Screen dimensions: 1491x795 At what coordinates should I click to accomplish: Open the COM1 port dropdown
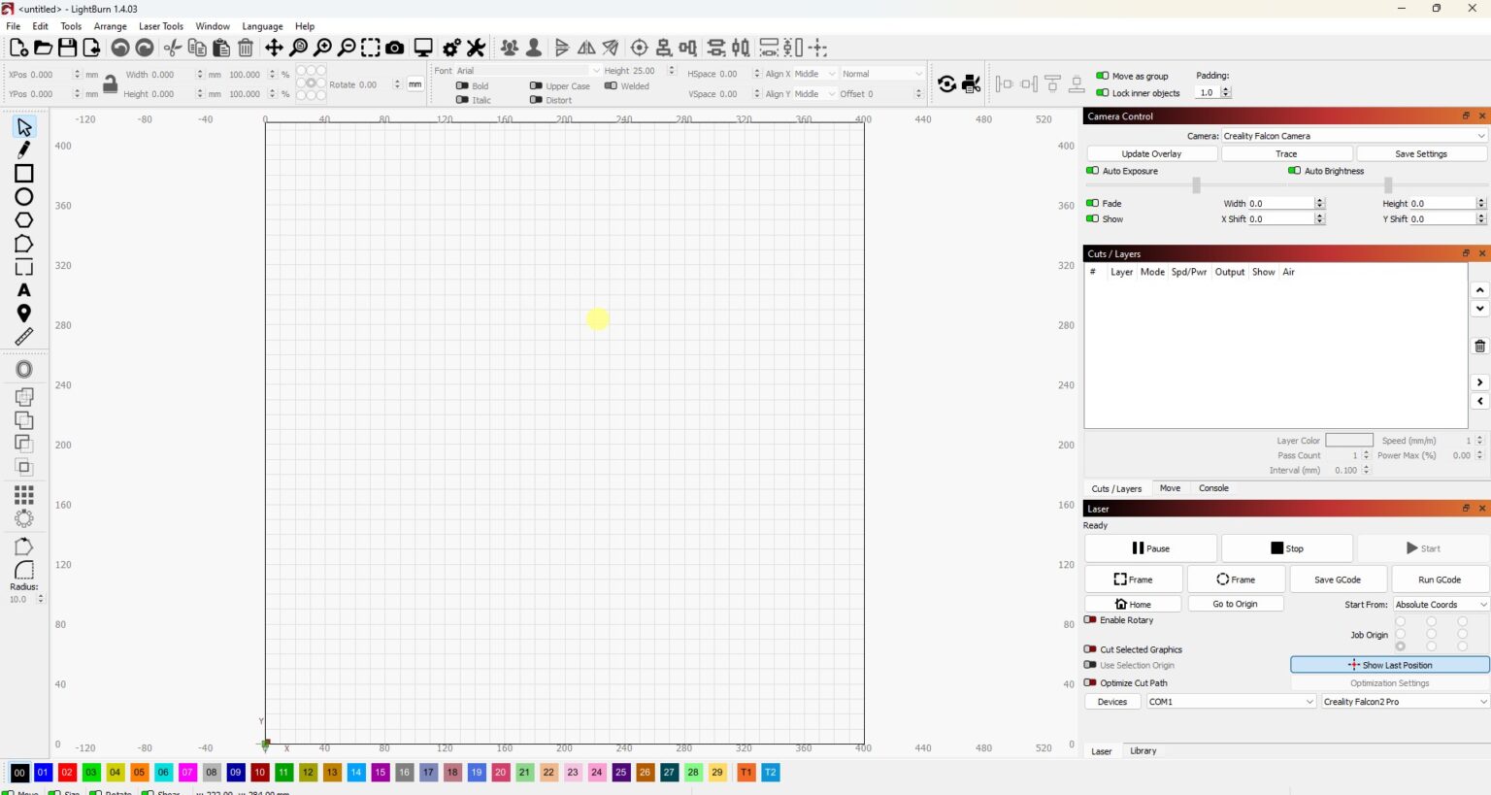[1230, 701]
